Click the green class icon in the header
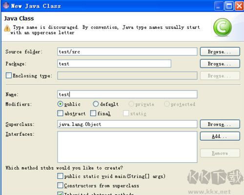The height and width of the screenshot is (195, 244). point(223,27)
